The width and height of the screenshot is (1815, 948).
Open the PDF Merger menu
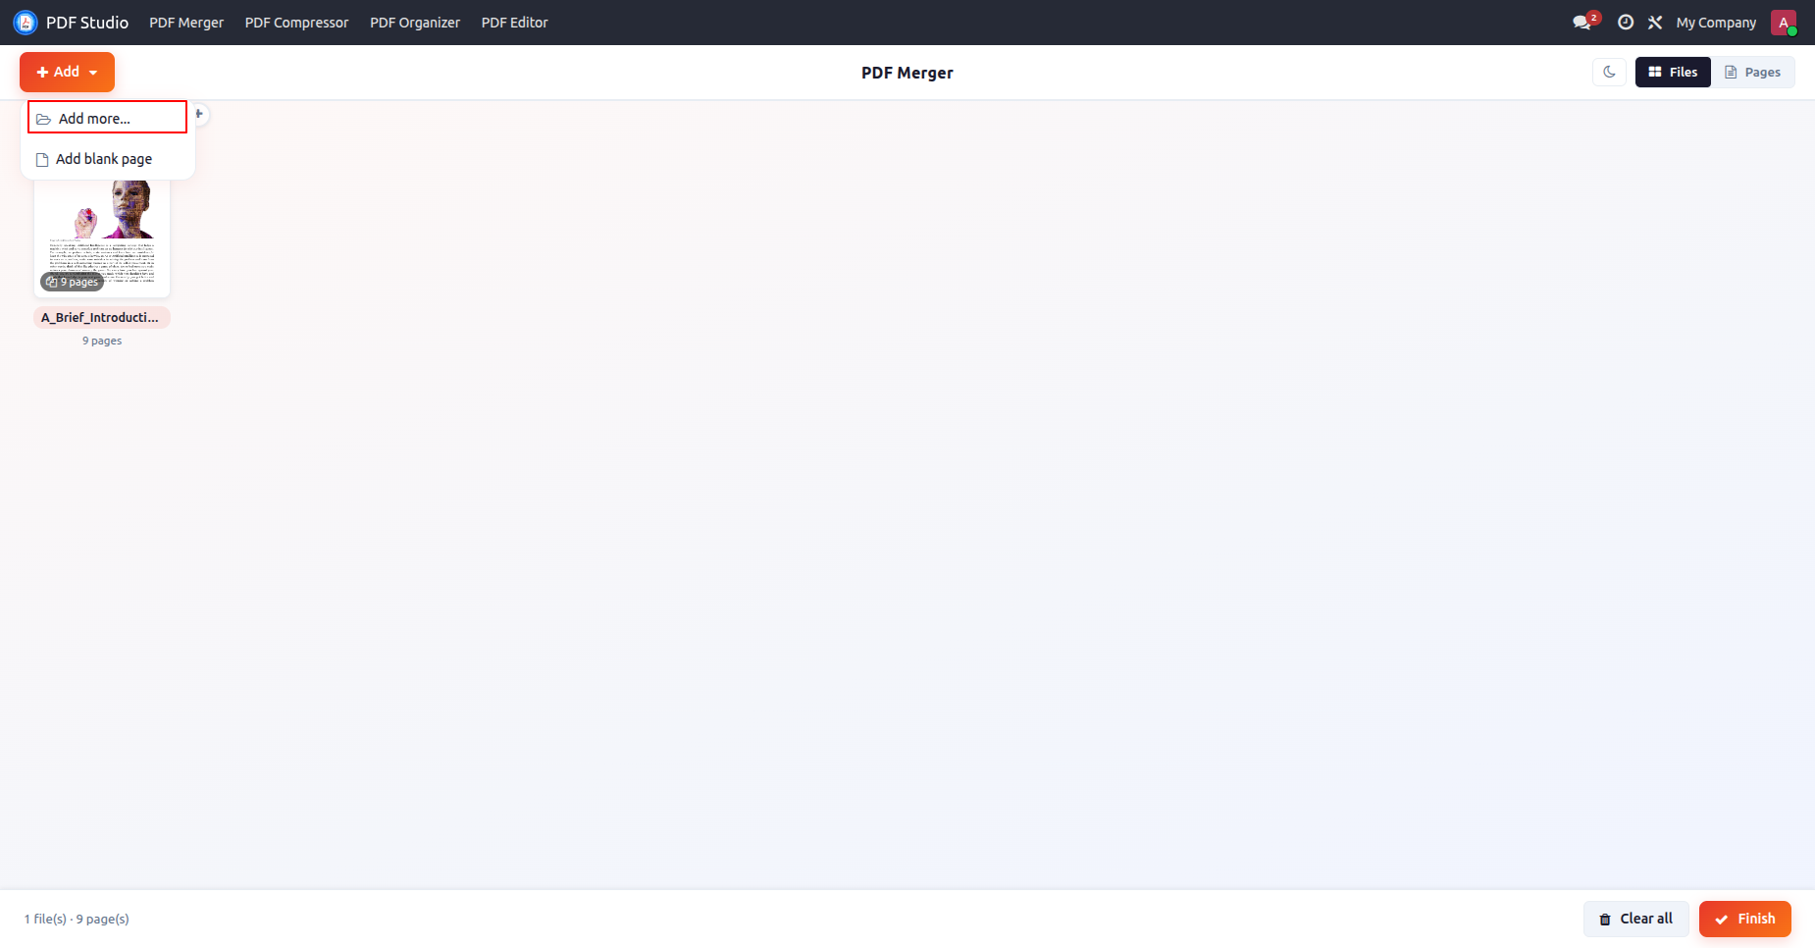point(186,23)
